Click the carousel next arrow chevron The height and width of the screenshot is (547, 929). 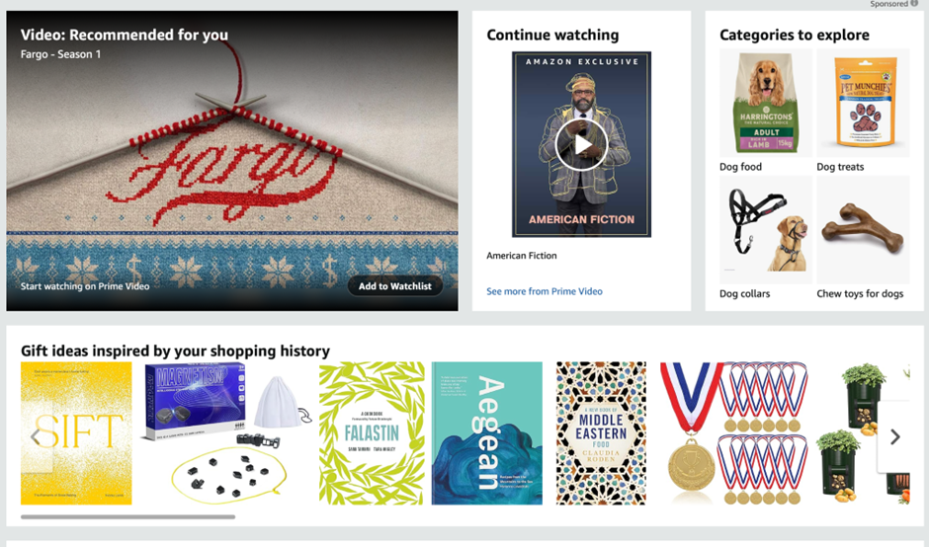coord(895,436)
